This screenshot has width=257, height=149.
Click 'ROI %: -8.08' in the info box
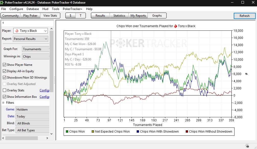pos(73,65)
